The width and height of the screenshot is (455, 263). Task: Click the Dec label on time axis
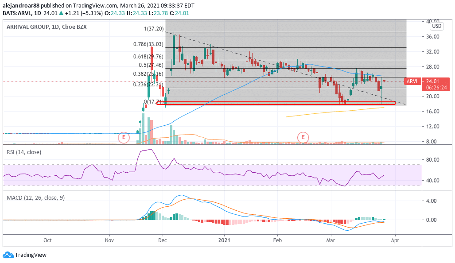coord(163,240)
